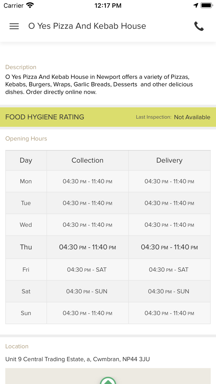The height and width of the screenshot is (384, 216).
Task: Tap the restaurant description paragraph
Action: click(x=99, y=84)
